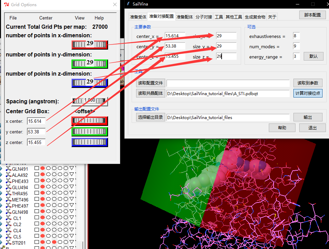Toggle red lines-display circle on ALA492 row

[43, 174]
